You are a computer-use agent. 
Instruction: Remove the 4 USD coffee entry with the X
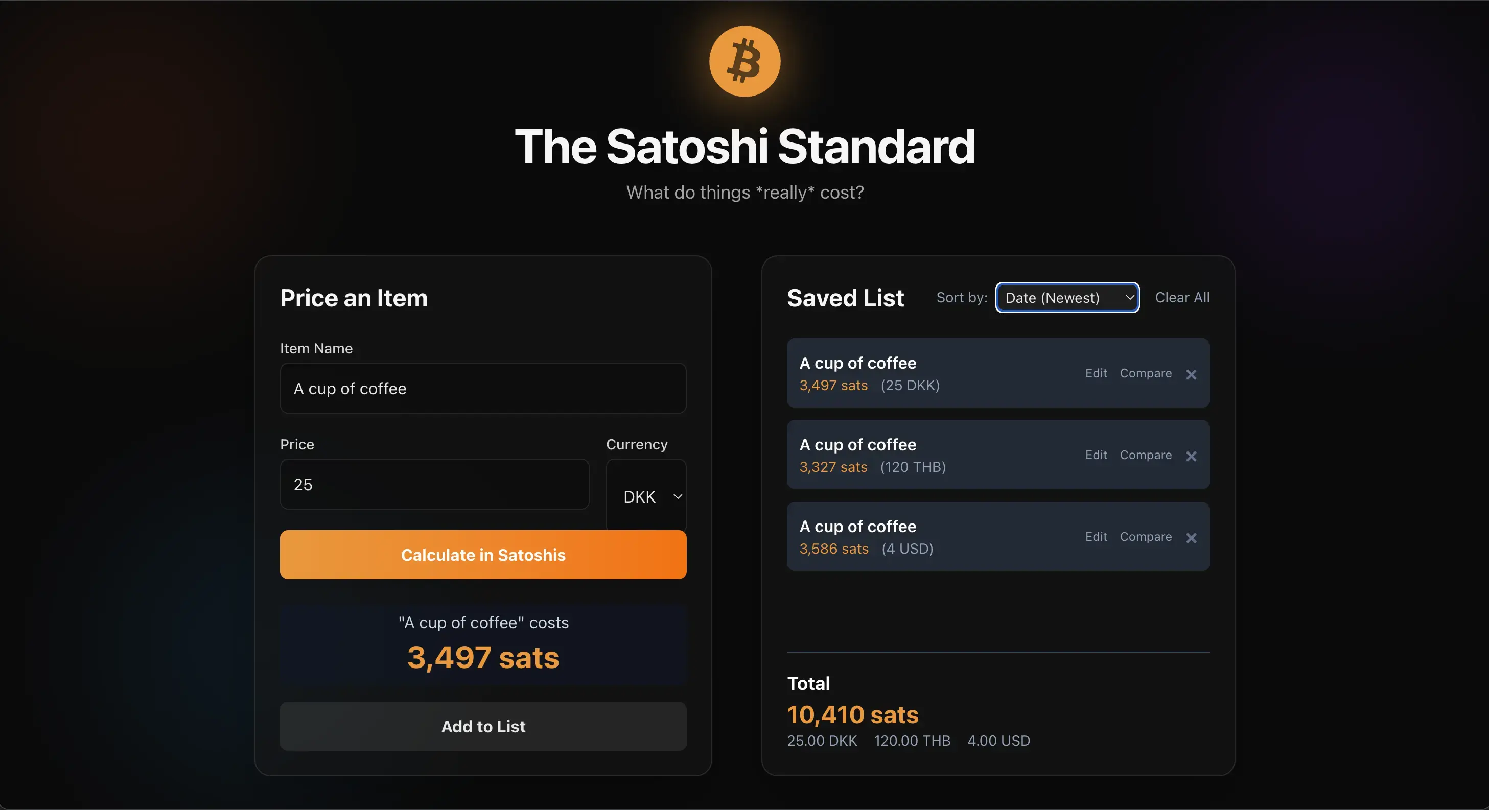pos(1191,538)
